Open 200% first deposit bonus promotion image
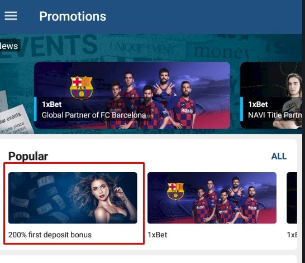The width and height of the screenshot is (305, 263). 73,198
